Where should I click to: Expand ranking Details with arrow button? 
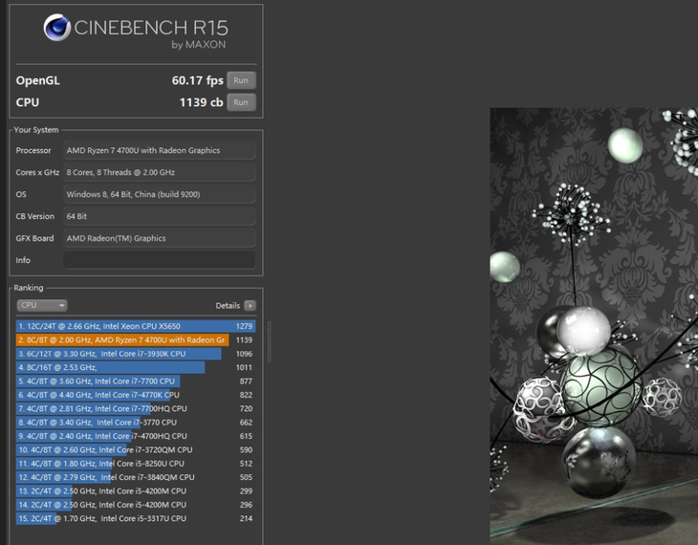pos(250,306)
